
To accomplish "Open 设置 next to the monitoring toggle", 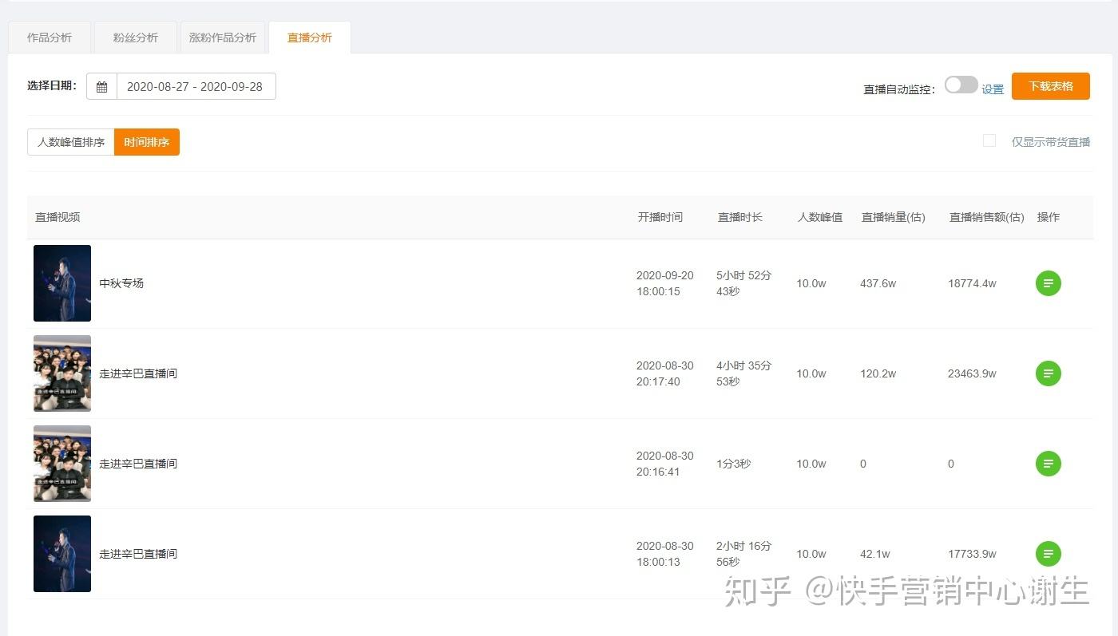I will (993, 89).
